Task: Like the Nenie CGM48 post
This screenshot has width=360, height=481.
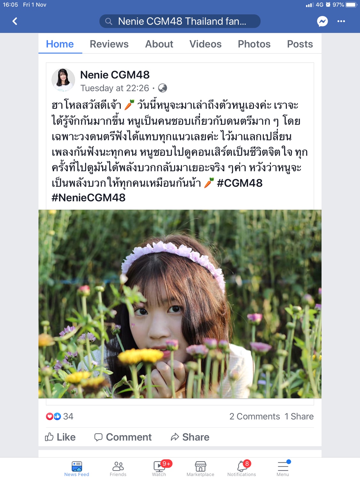Action: [60, 437]
